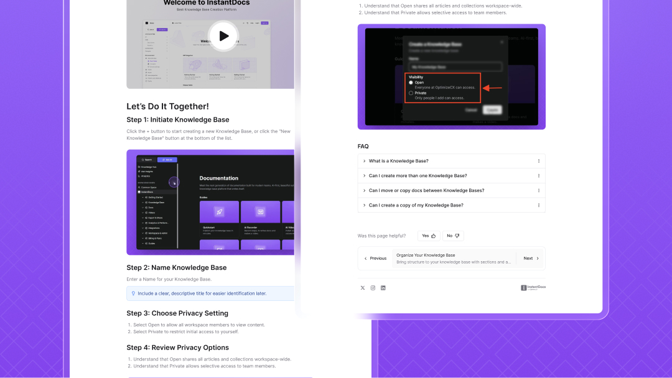Image resolution: width=672 pixels, height=378 pixels.
Task: Go to the Previous page
Action: [x=375, y=259]
